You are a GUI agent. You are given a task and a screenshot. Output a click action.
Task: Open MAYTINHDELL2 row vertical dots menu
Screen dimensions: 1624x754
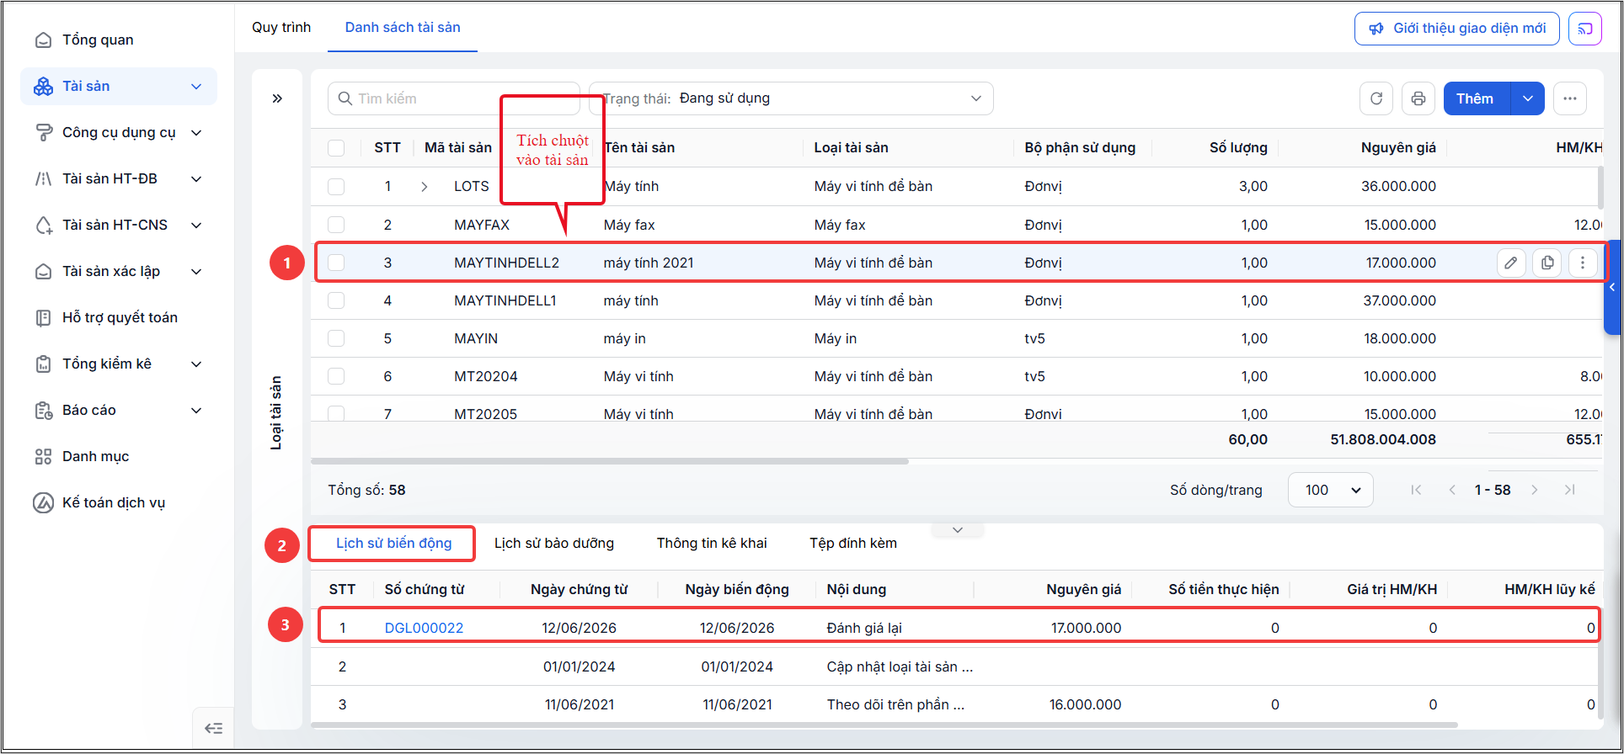[1583, 263]
